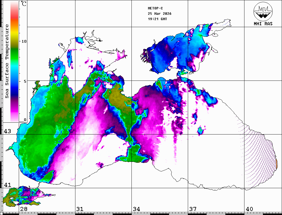This screenshot has width=282, height=215.
Task: Click the "5" tick label on the temperature scale
Action: (x=25, y=81)
